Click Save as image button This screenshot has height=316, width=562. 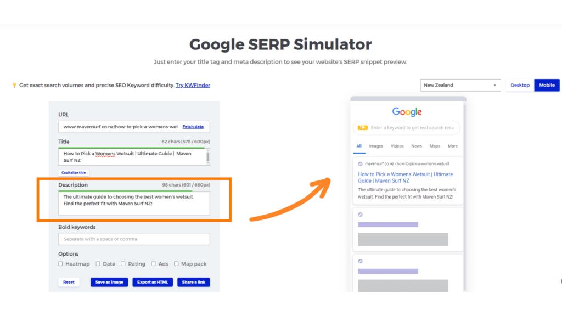coord(109,283)
